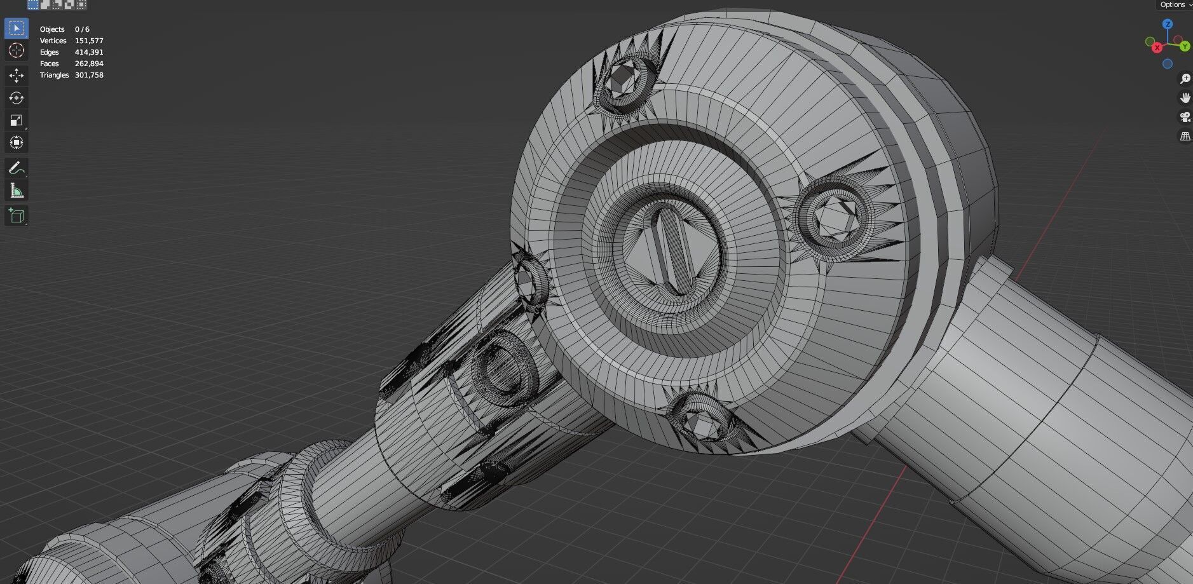Choose the Rotate tool
This screenshot has height=584, width=1193.
click(17, 98)
